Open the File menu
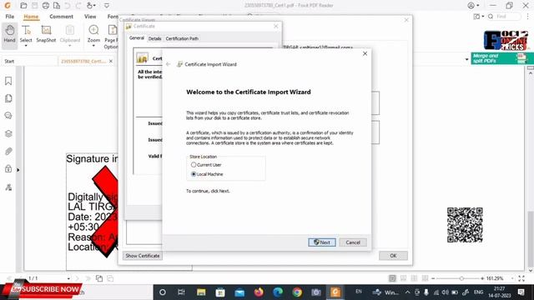 10,17
